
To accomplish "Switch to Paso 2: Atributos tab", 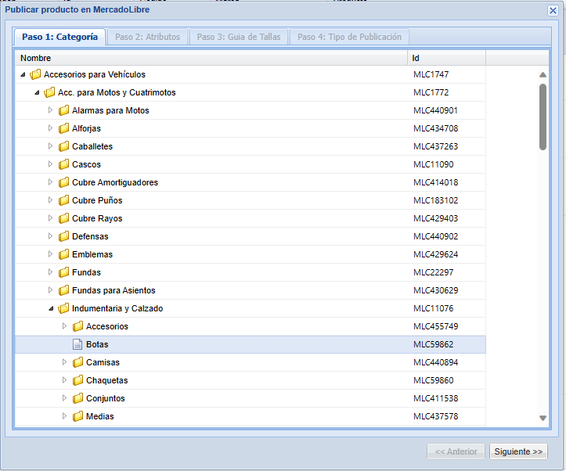I will 148,37.
